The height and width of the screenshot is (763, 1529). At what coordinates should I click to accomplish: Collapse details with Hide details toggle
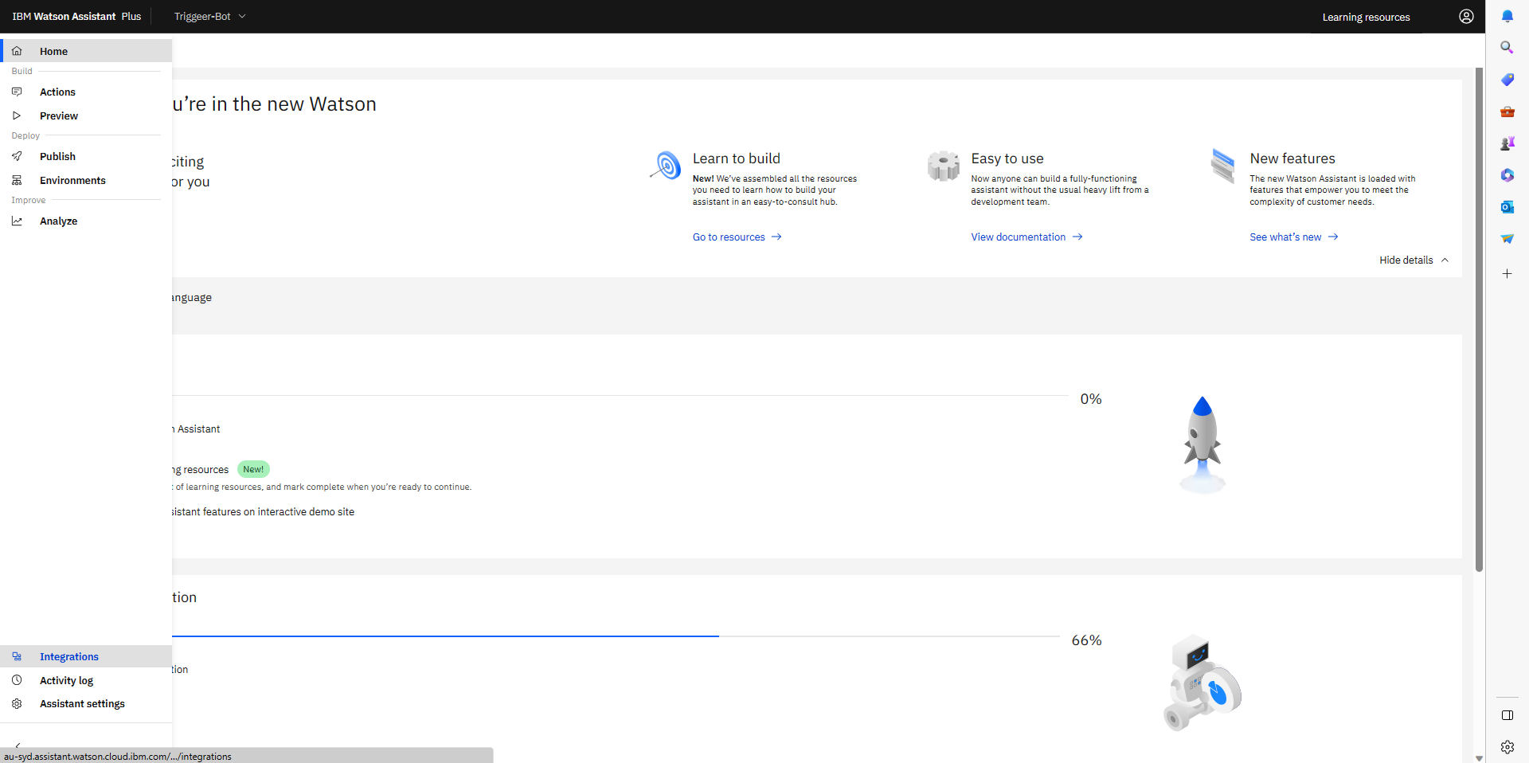[1414, 260]
